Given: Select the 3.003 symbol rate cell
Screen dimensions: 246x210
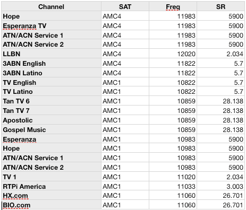Looking at the screenshot, I should (220, 187).
